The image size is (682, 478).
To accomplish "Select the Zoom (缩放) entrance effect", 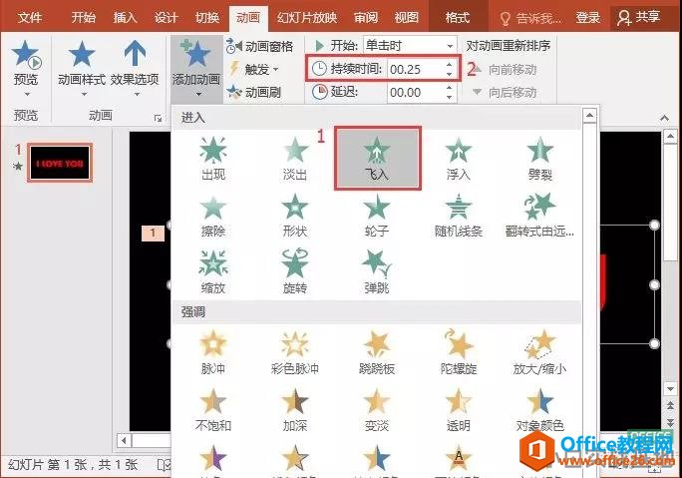I will pos(213,271).
